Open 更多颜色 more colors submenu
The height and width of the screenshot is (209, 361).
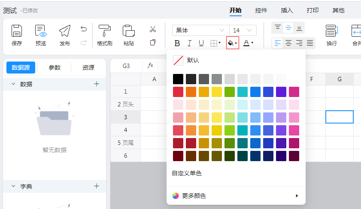(236, 196)
